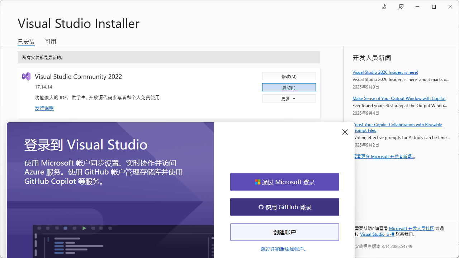
Task: Open Visual Studio 支持 link
Action: 377,234
